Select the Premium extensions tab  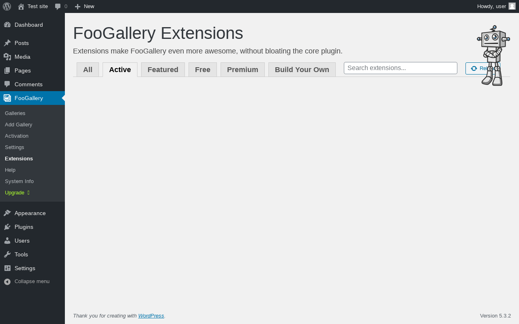242,70
